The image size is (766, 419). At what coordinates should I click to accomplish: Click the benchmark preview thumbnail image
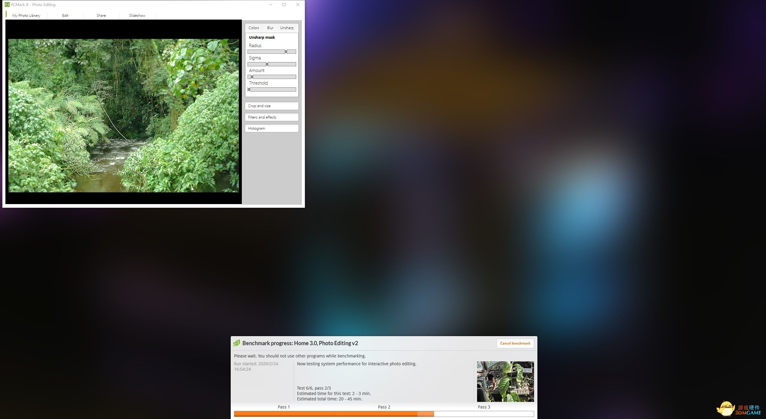pyautogui.click(x=505, y=381)
